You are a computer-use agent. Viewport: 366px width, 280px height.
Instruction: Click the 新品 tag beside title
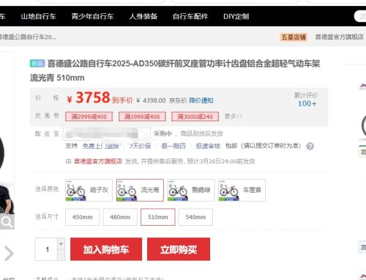point(37,63)
